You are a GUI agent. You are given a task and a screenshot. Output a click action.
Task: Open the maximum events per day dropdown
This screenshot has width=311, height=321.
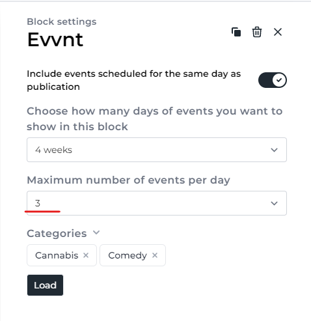[157, 203]
